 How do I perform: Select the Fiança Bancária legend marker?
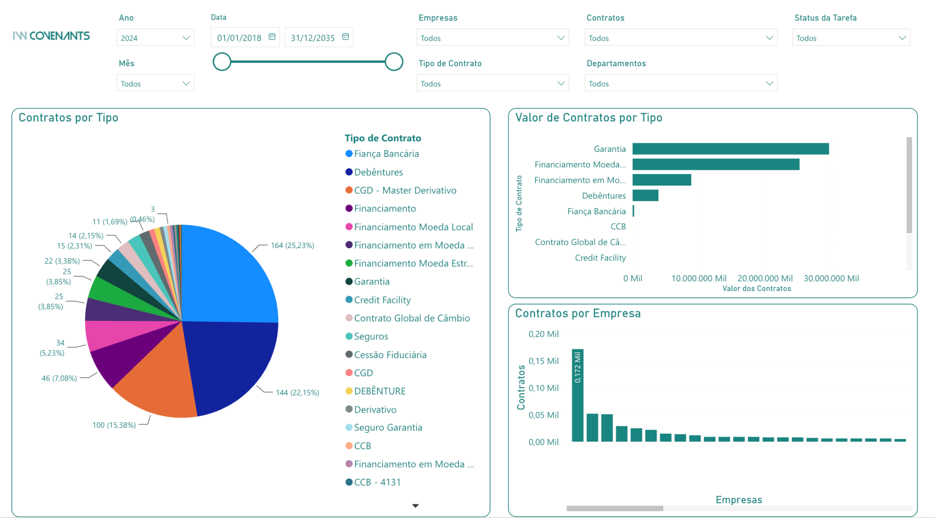[x=349, y=154]
